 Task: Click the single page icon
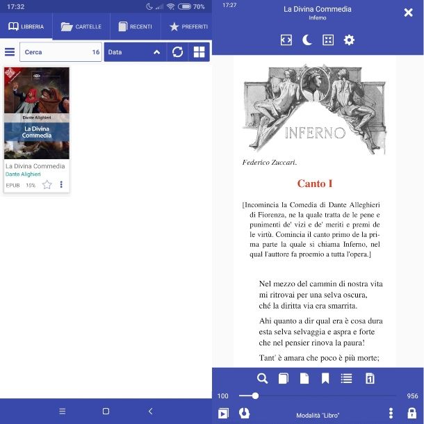[x=304, y=379]
